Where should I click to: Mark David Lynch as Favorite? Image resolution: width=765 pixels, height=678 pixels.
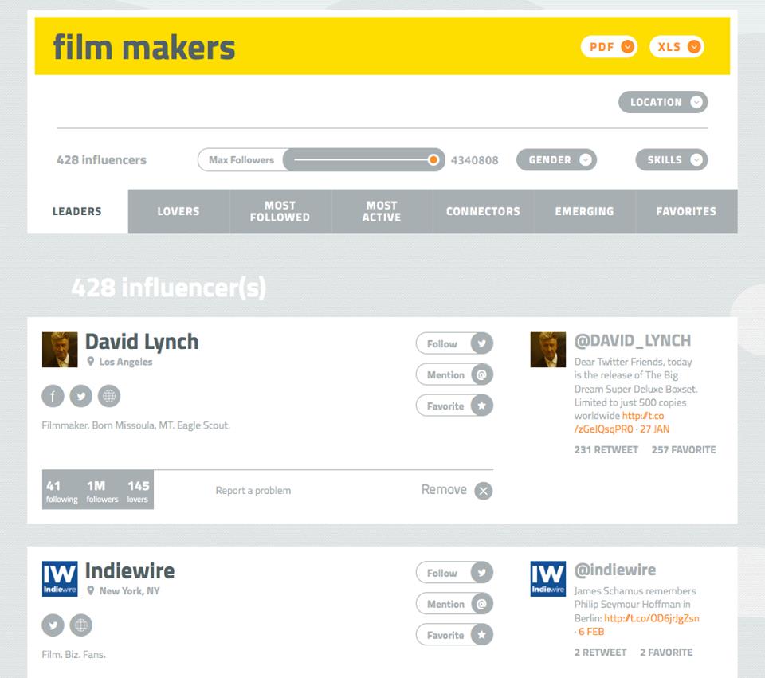click(454, 406)
